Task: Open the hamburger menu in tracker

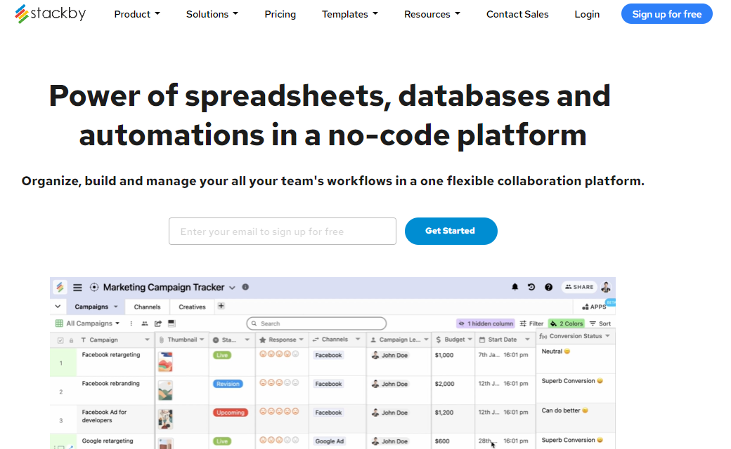Action: [77, 288]
